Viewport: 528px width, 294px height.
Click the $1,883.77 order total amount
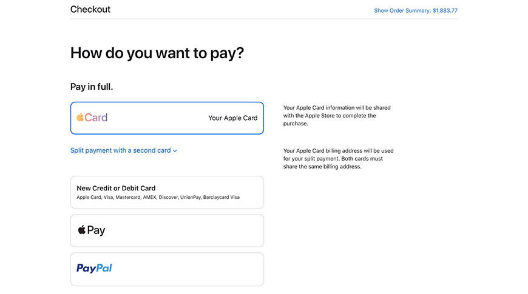(x=445, y=10)
